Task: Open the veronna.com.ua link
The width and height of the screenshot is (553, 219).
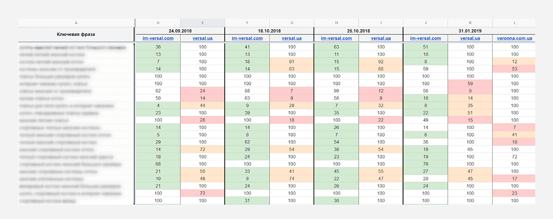Action: (x=514, y=38)
